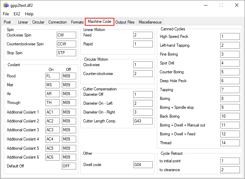The width and height of the screenshot is (245, 179).
Task: Click the Dwell code input field
Action: click(143, 165)
